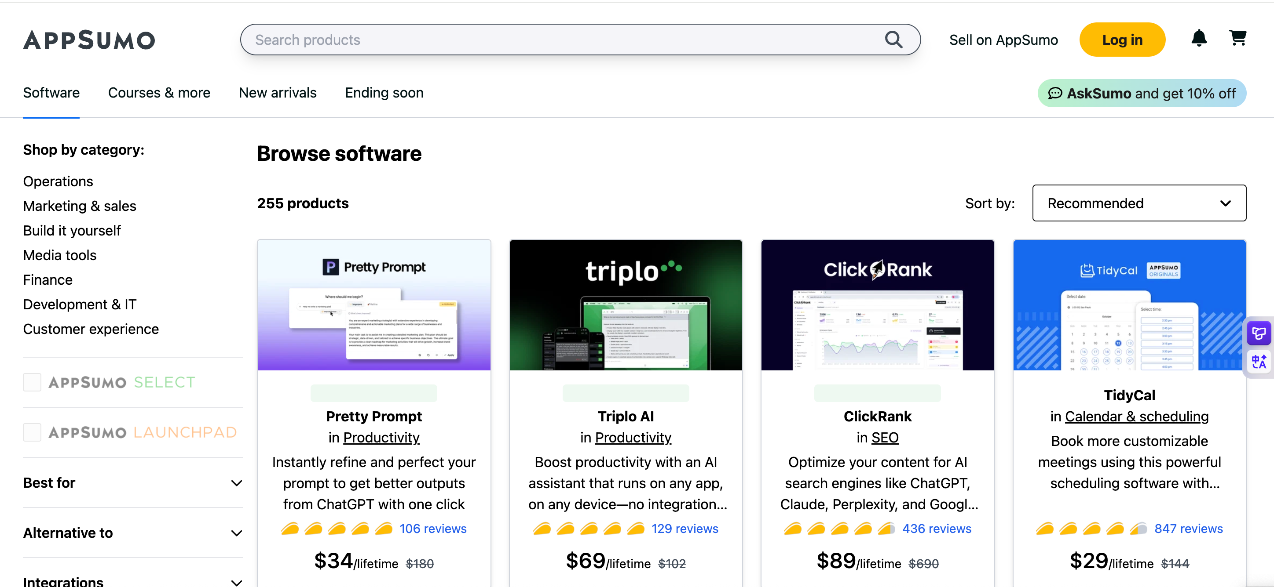The width and height of the screenshot is (1274, 587).
Task: Click the search magnifier icon
Action: coord(893,40)
